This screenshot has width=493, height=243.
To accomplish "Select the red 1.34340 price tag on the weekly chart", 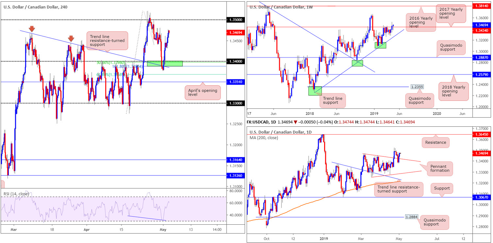I will (x=482, y=30).
